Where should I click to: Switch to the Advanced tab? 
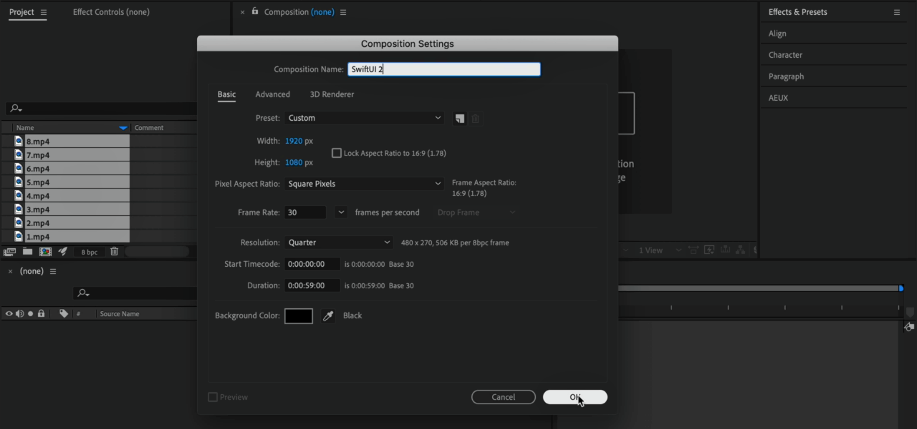pyautogui.click(x=273, y=94)
